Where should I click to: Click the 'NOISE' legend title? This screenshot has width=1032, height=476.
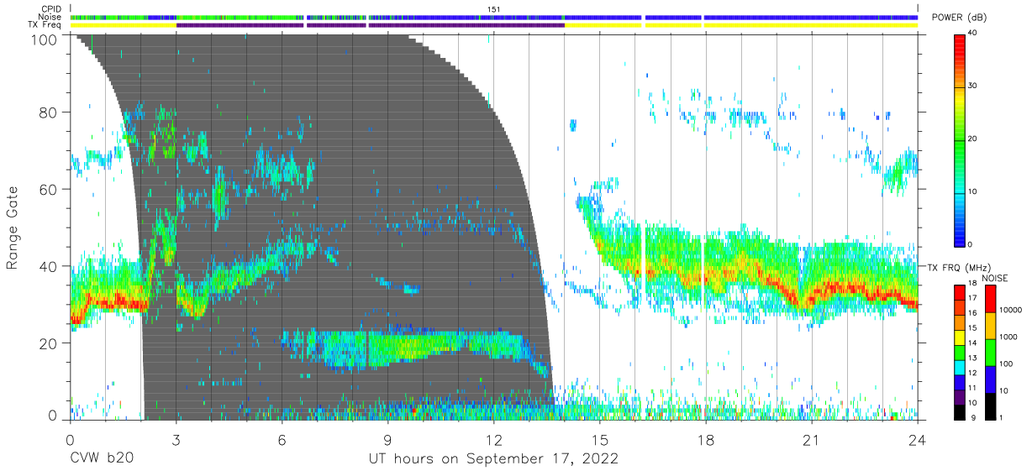(x=997, y=277)
